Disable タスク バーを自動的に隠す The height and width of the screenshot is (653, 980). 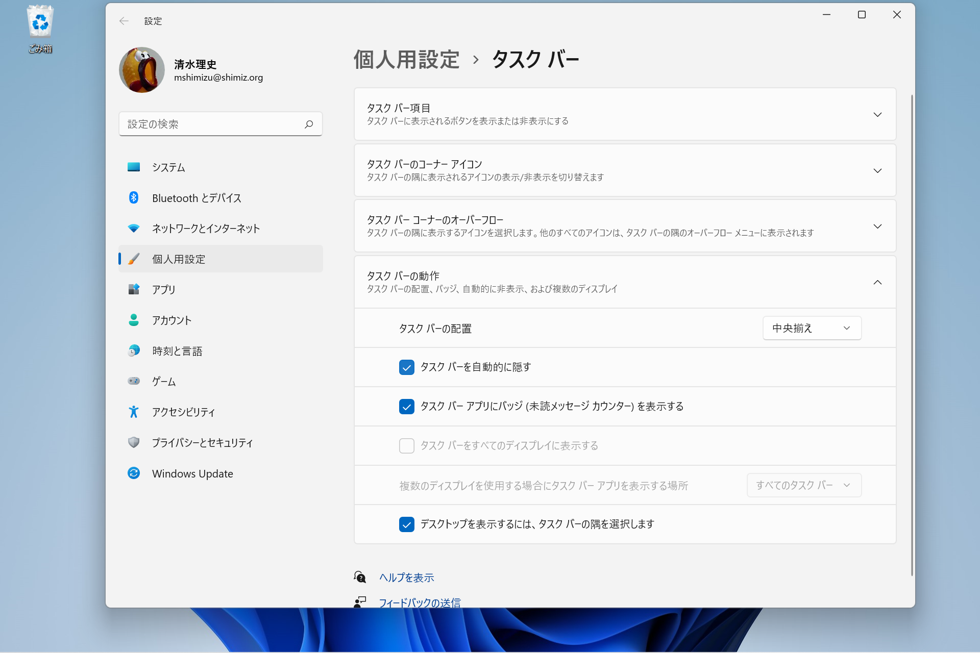tap(406, 367)
